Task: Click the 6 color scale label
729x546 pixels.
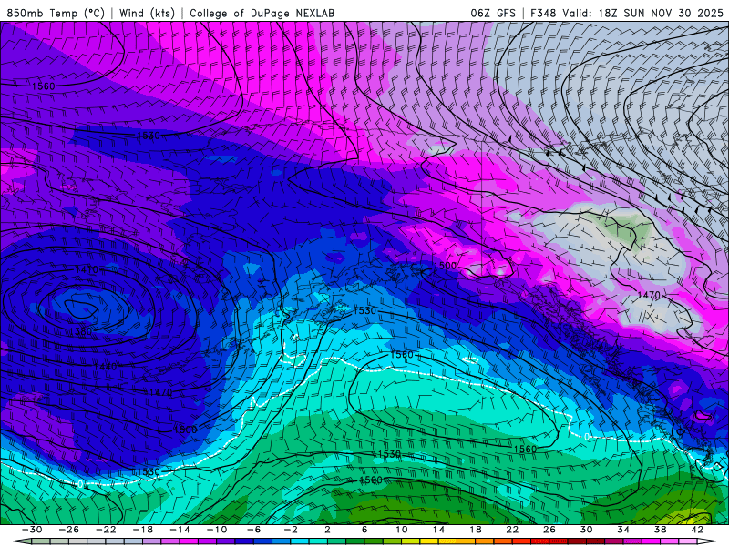Action: 364,530
